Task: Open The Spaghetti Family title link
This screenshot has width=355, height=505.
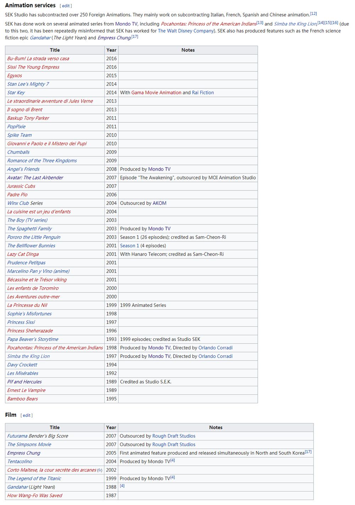Action: pyautogui.click(x=29, y=229)
